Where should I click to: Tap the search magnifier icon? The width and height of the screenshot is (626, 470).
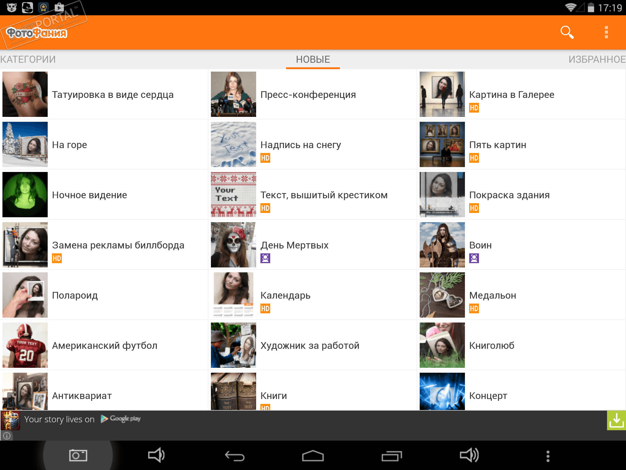[x=567, y=32]
